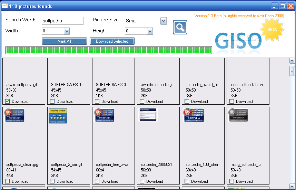296x190 pixels.
Task: Click the 4KB size text
Action: (10, 176)
